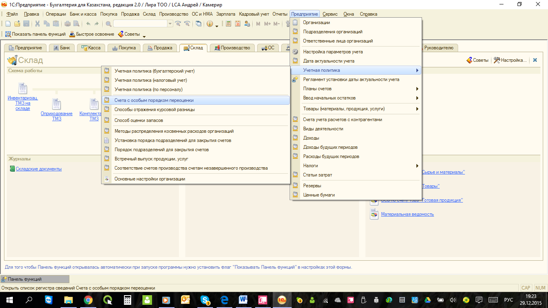Click the РУС language indicator
The height and width of the screenshot is (308, 548).
tap(509, 300)
